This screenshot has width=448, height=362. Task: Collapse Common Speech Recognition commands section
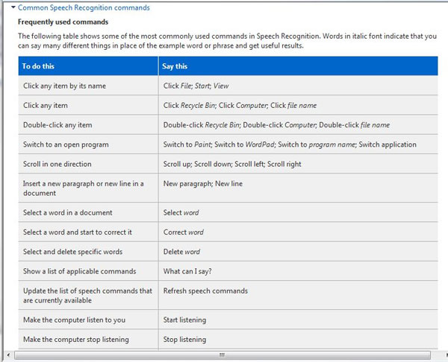[13, 7]
